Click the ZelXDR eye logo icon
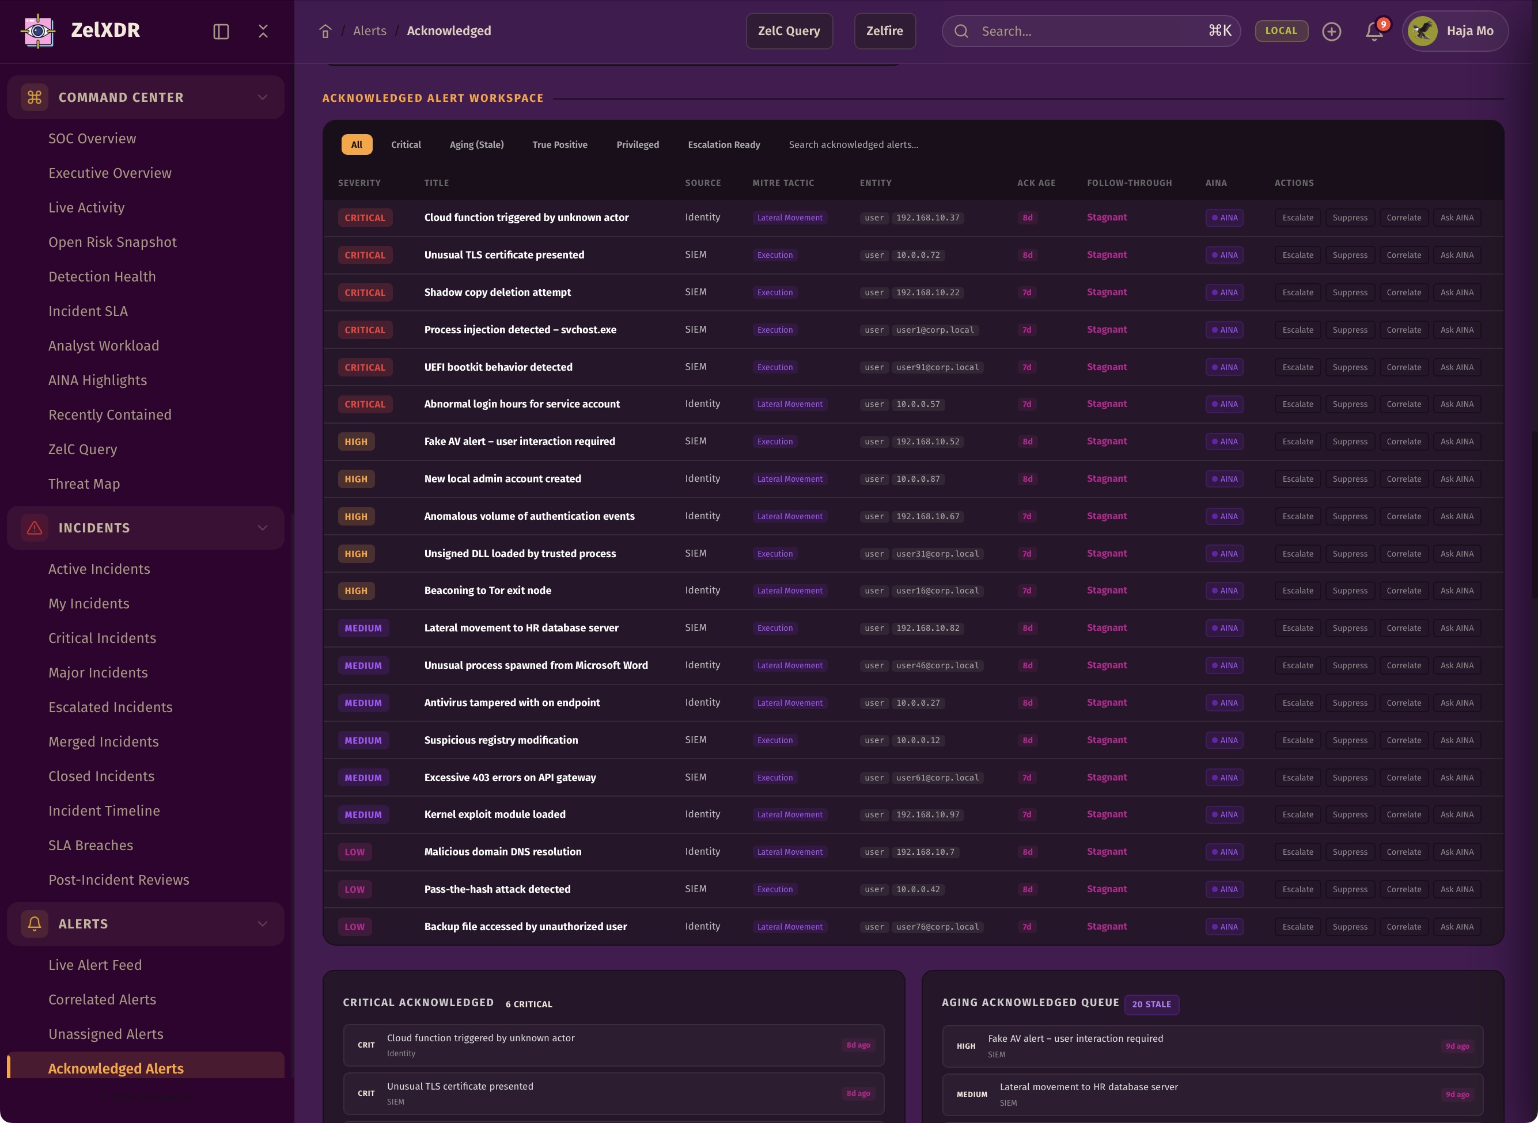Viewport: 1538px width, 1123px height. 38,31
